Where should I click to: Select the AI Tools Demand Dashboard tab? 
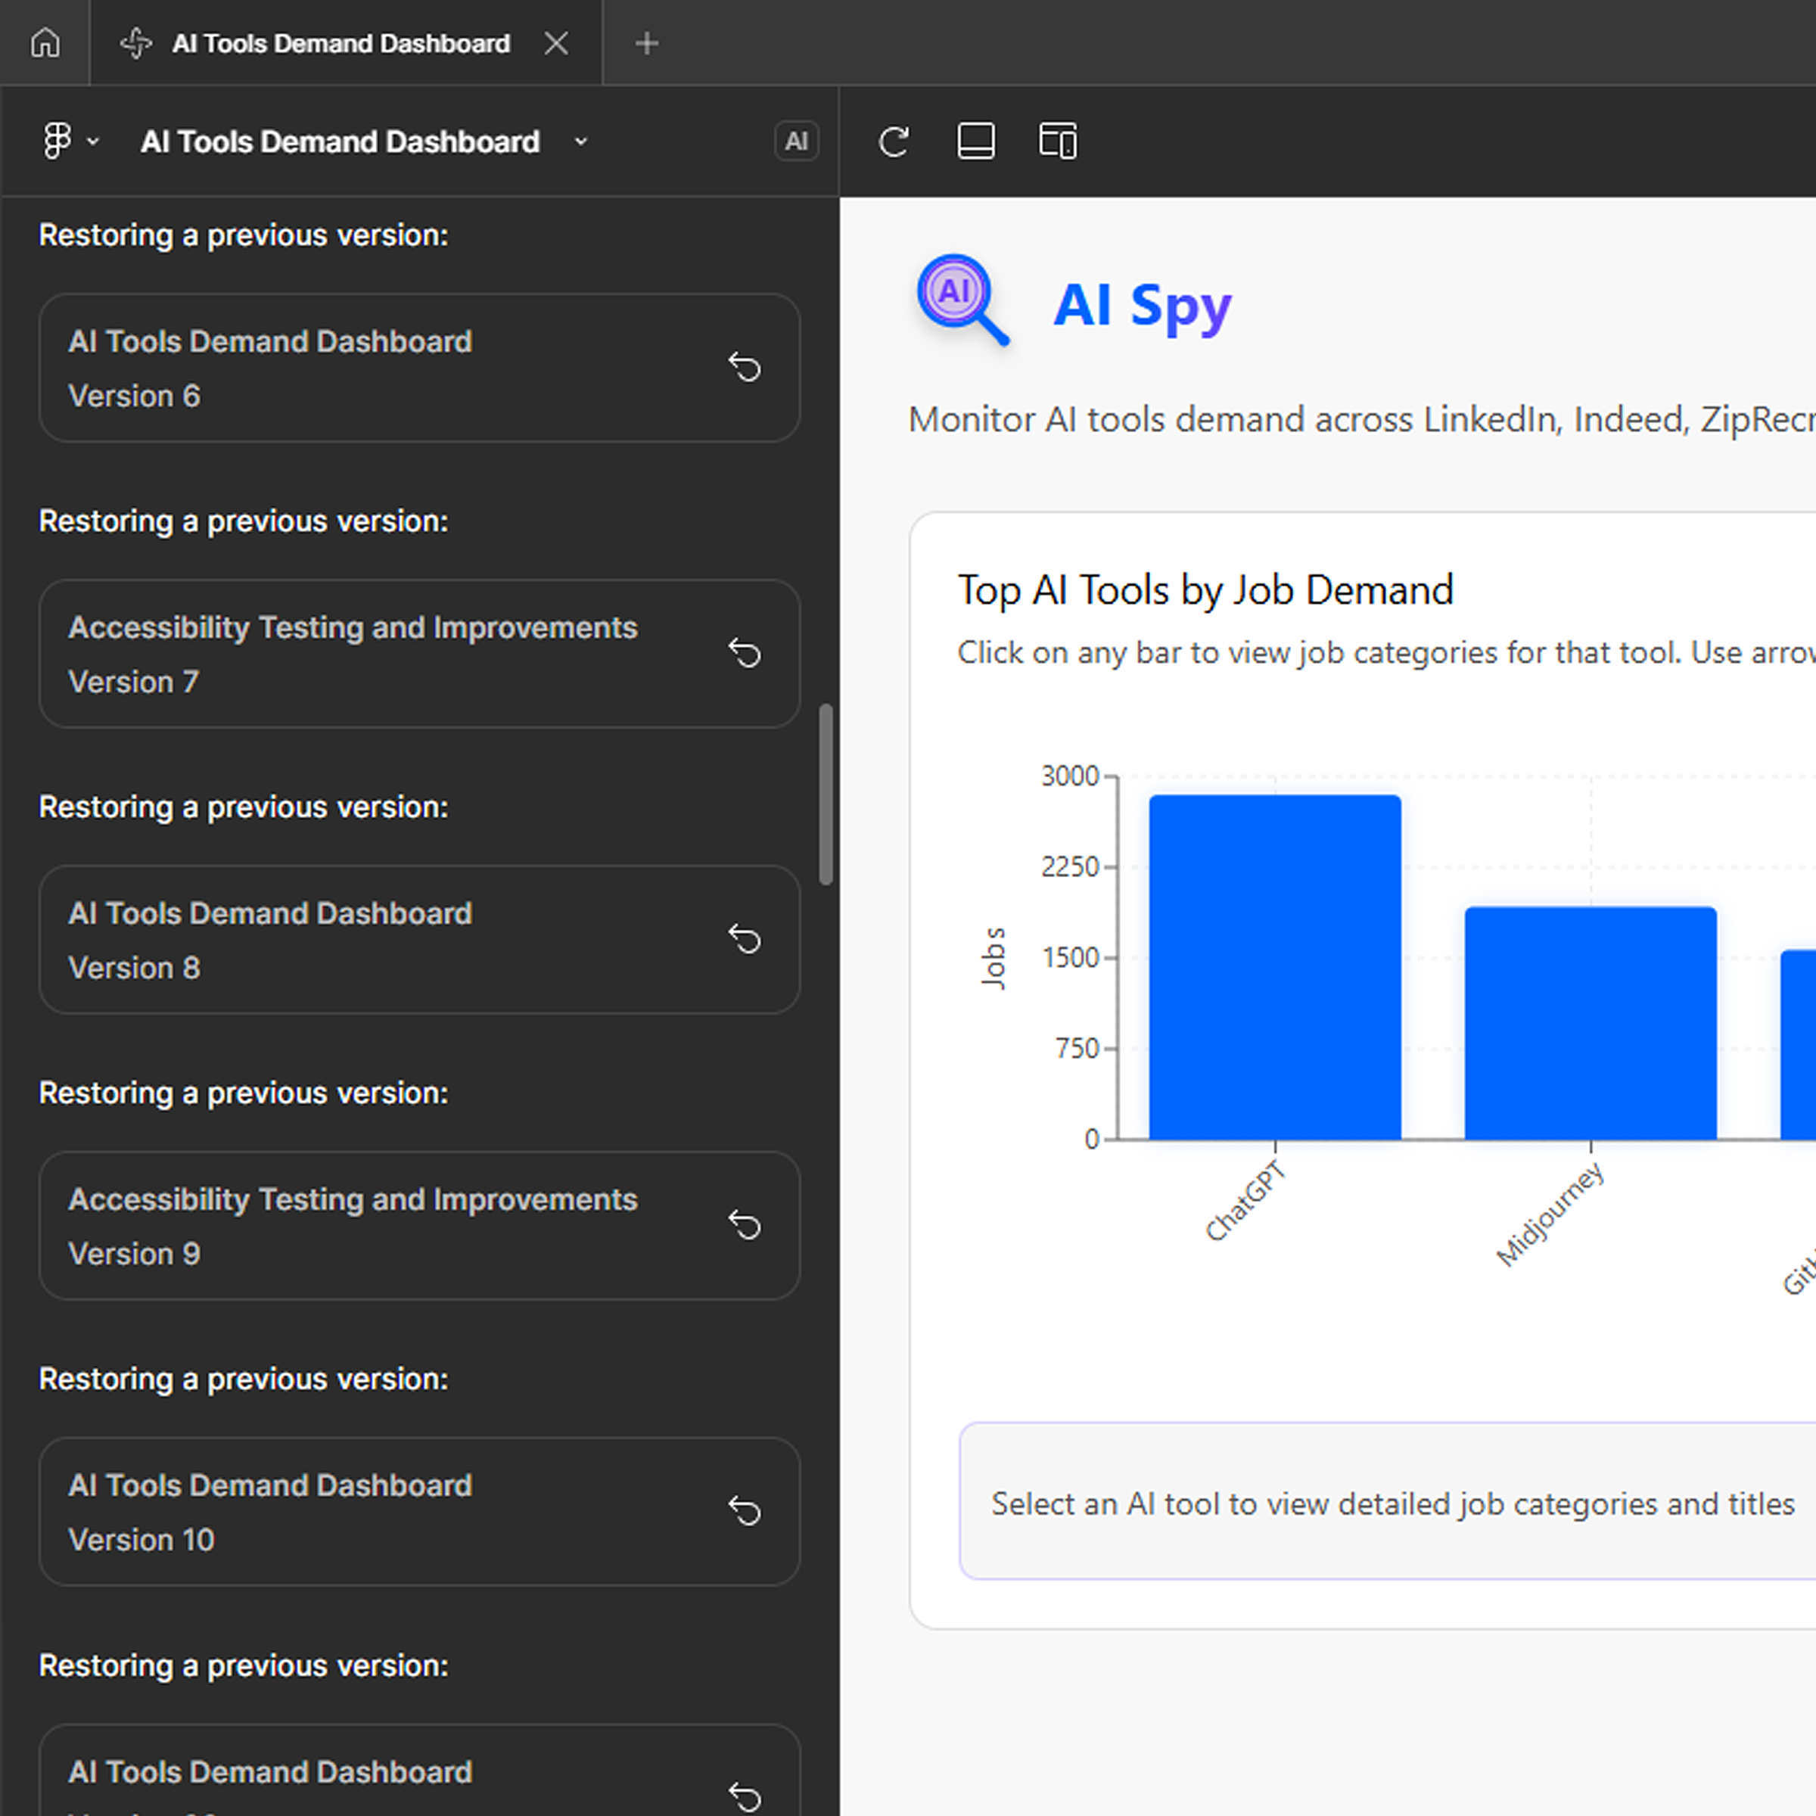[340, 43]
